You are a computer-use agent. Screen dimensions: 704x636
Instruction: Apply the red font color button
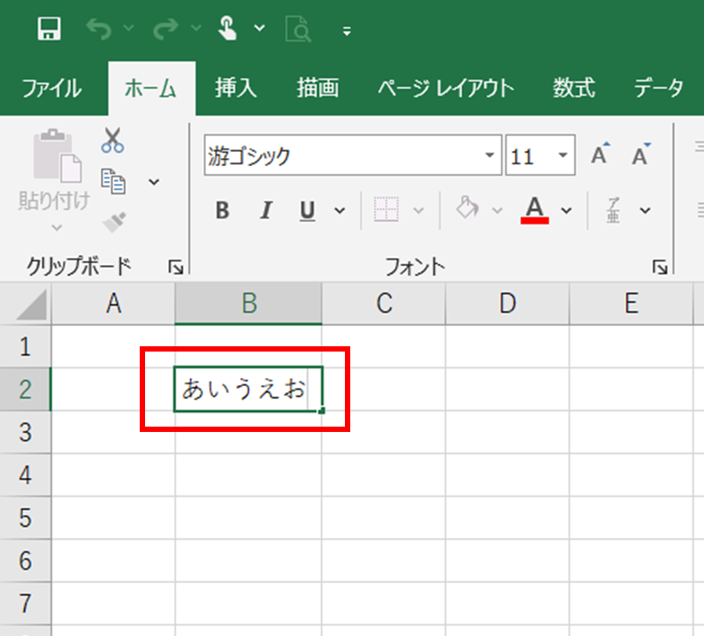[x=534, y=210]
